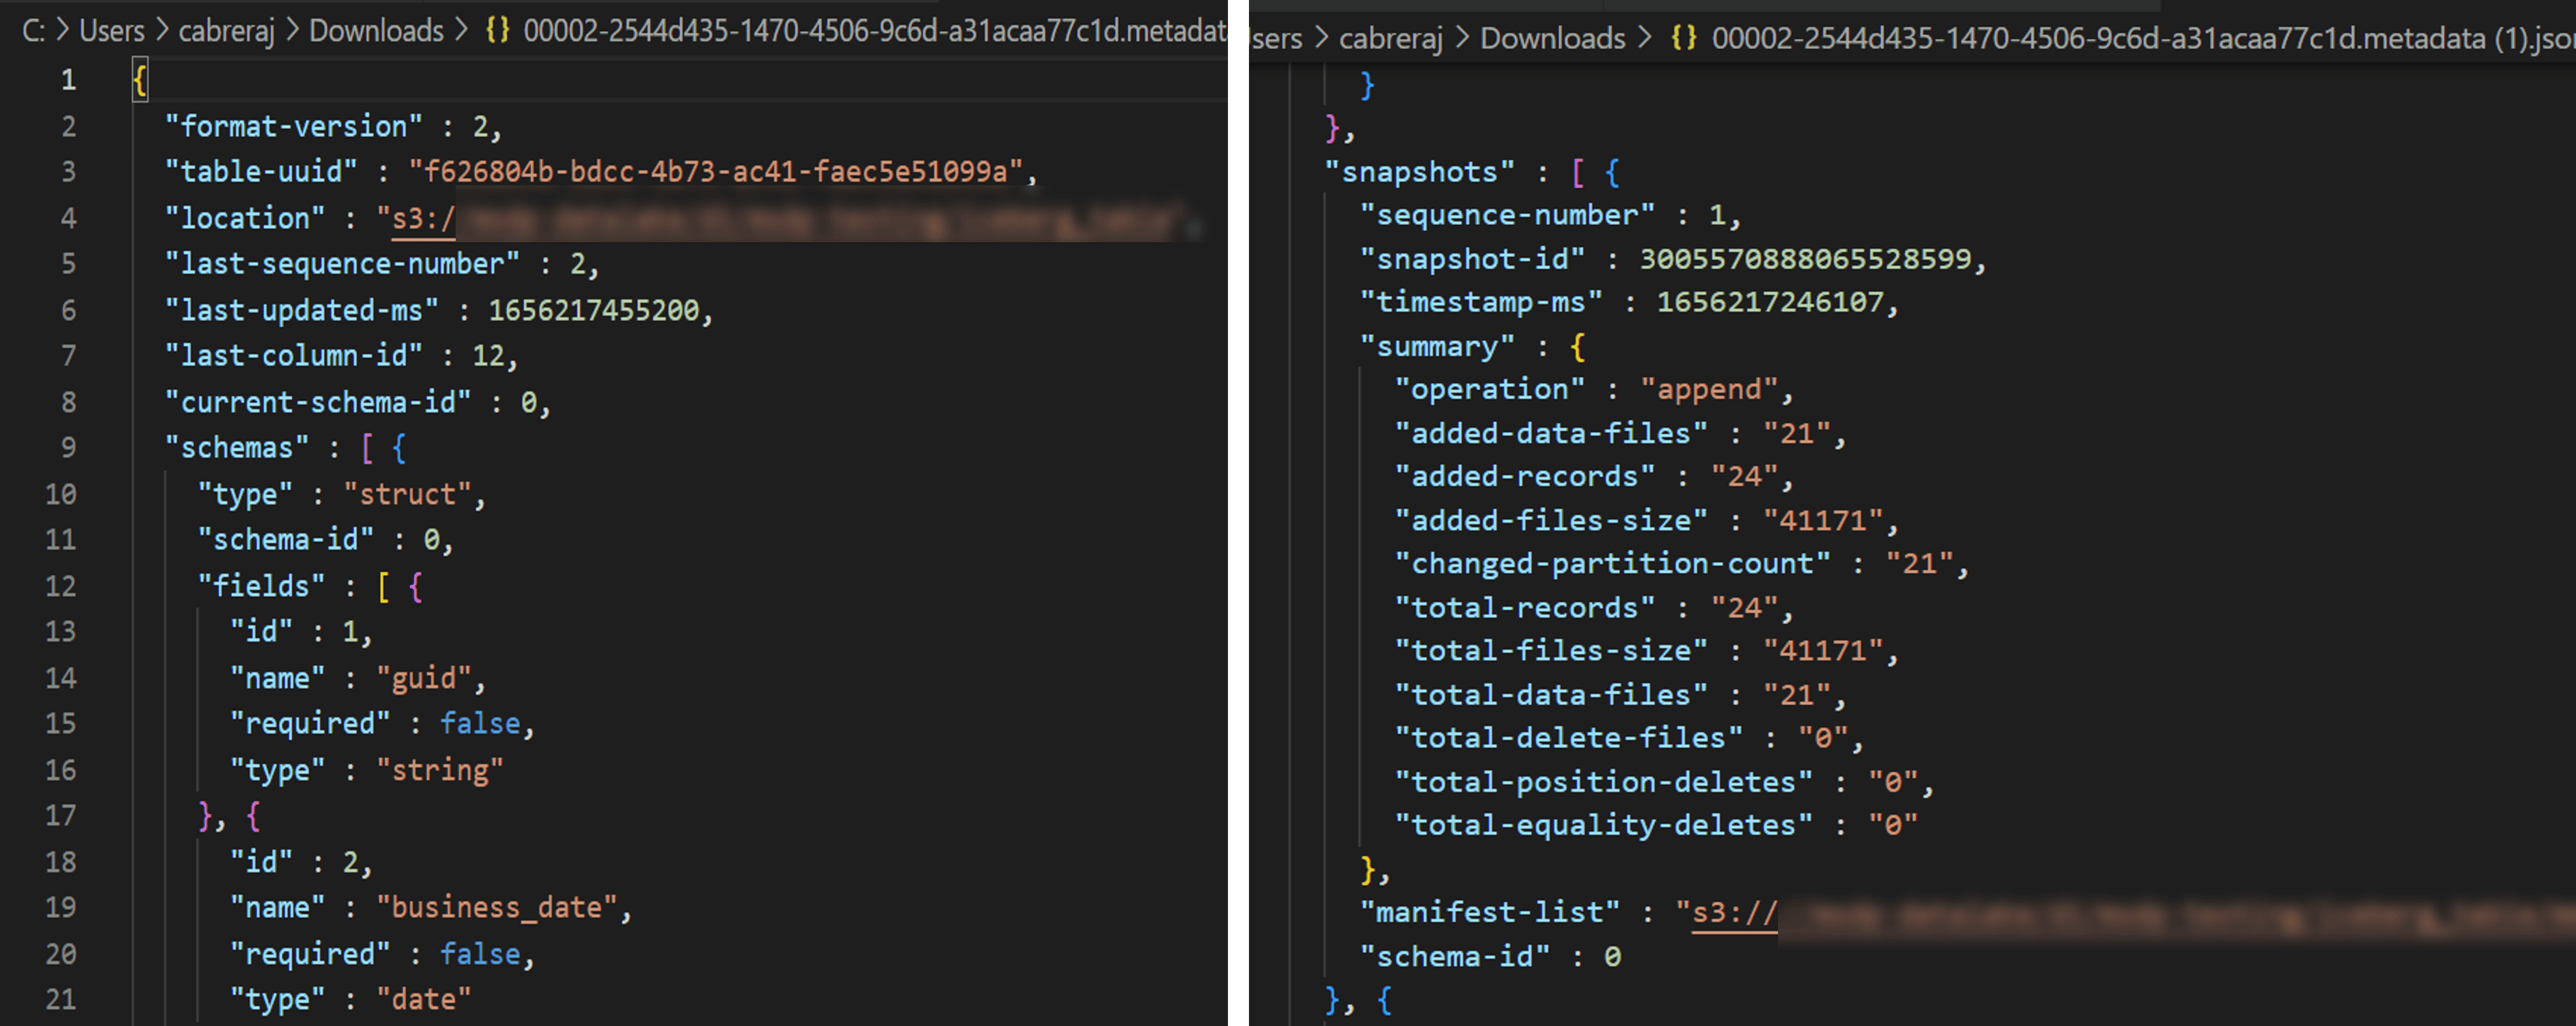Click line number 1 in the gutter
2576x1026 pixels.
[x=68, y=79]
